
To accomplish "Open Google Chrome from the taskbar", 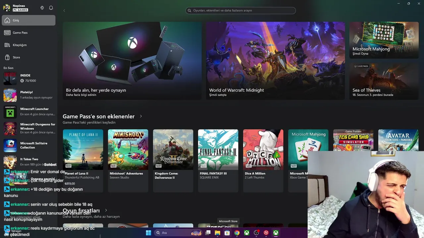I will click(237, 233).
